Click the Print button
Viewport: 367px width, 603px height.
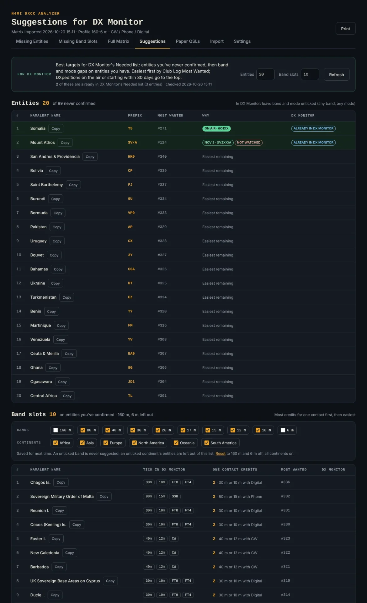coord(345,29)
